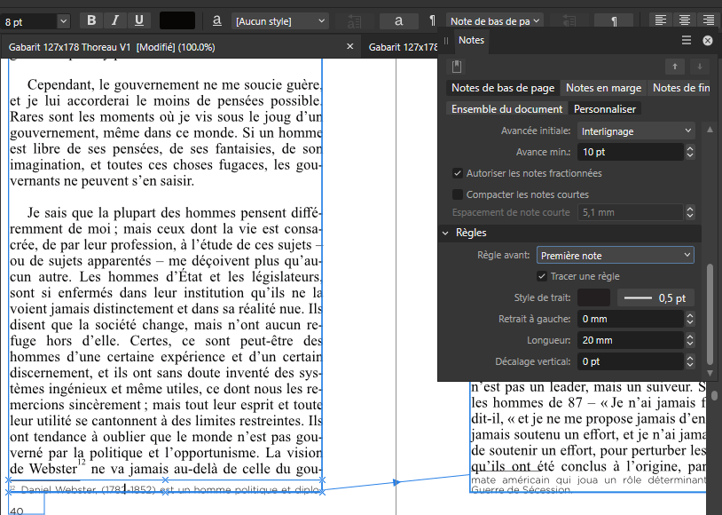Click the 'Avance min.' 10 pt field

point(631,152)
